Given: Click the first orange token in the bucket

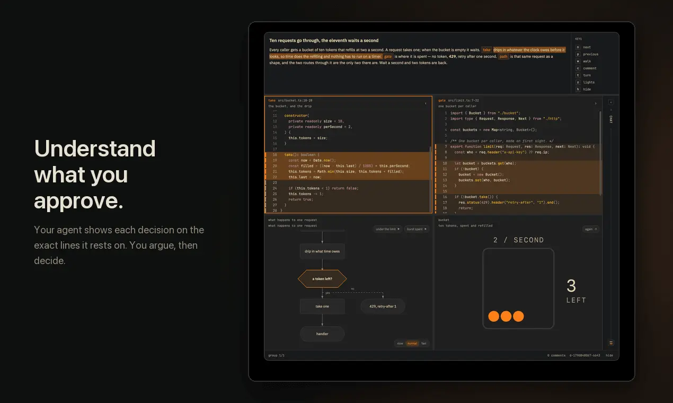Looking at the screenshot, I should [494, 316].
